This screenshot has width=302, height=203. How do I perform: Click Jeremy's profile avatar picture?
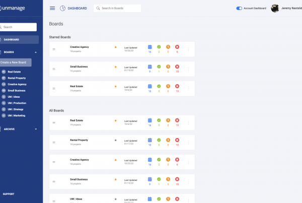tap(275, 8)
